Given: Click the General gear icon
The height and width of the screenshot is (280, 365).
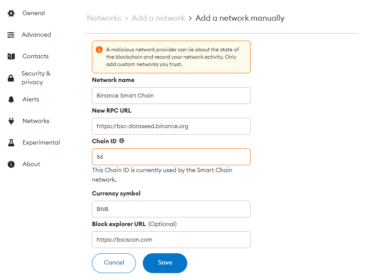Looking at the screenshot, I should [11, 13].
